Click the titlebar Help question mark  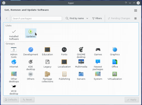126,3
